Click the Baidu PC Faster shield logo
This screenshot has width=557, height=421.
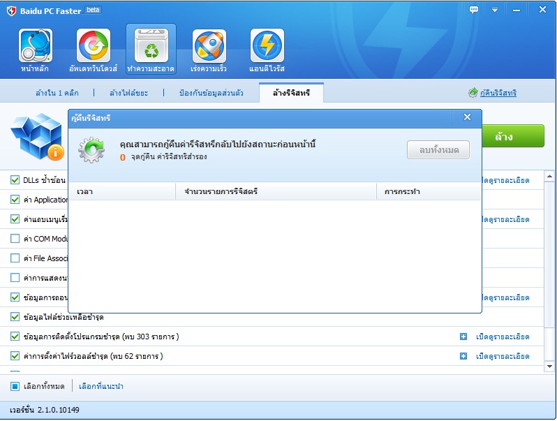point(10,10)
